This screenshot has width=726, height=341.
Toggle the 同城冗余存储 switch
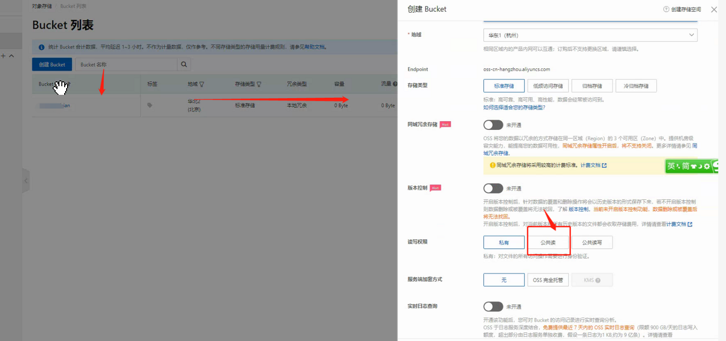[493, 125]
